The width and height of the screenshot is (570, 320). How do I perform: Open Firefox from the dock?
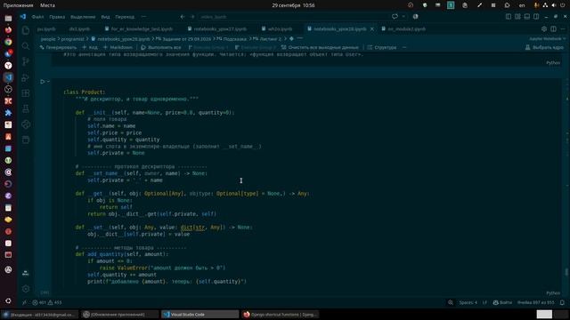point(8,29)
